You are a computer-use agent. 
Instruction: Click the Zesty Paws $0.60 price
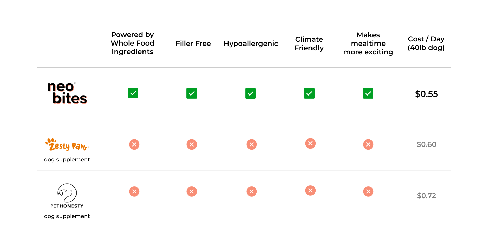pos(426,144)
